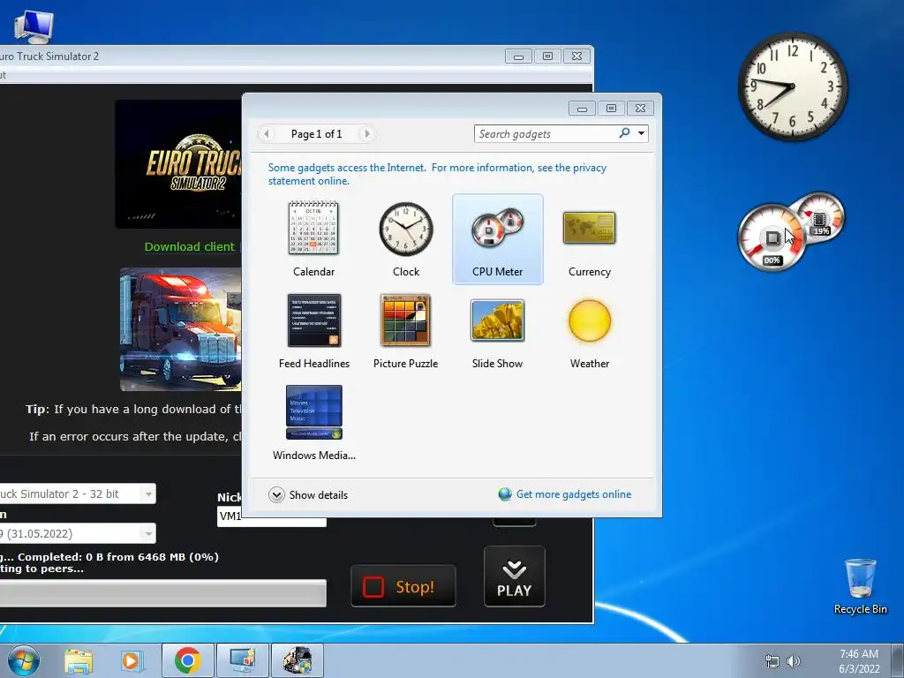Screen dimensions: 904x678
Task: Open the Windows Start menu
Action: point(24,660)
